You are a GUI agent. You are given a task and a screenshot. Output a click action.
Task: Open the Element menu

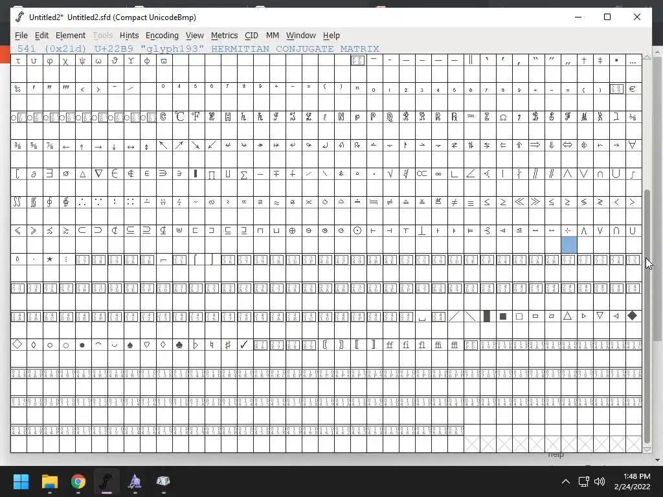[70, 36]
